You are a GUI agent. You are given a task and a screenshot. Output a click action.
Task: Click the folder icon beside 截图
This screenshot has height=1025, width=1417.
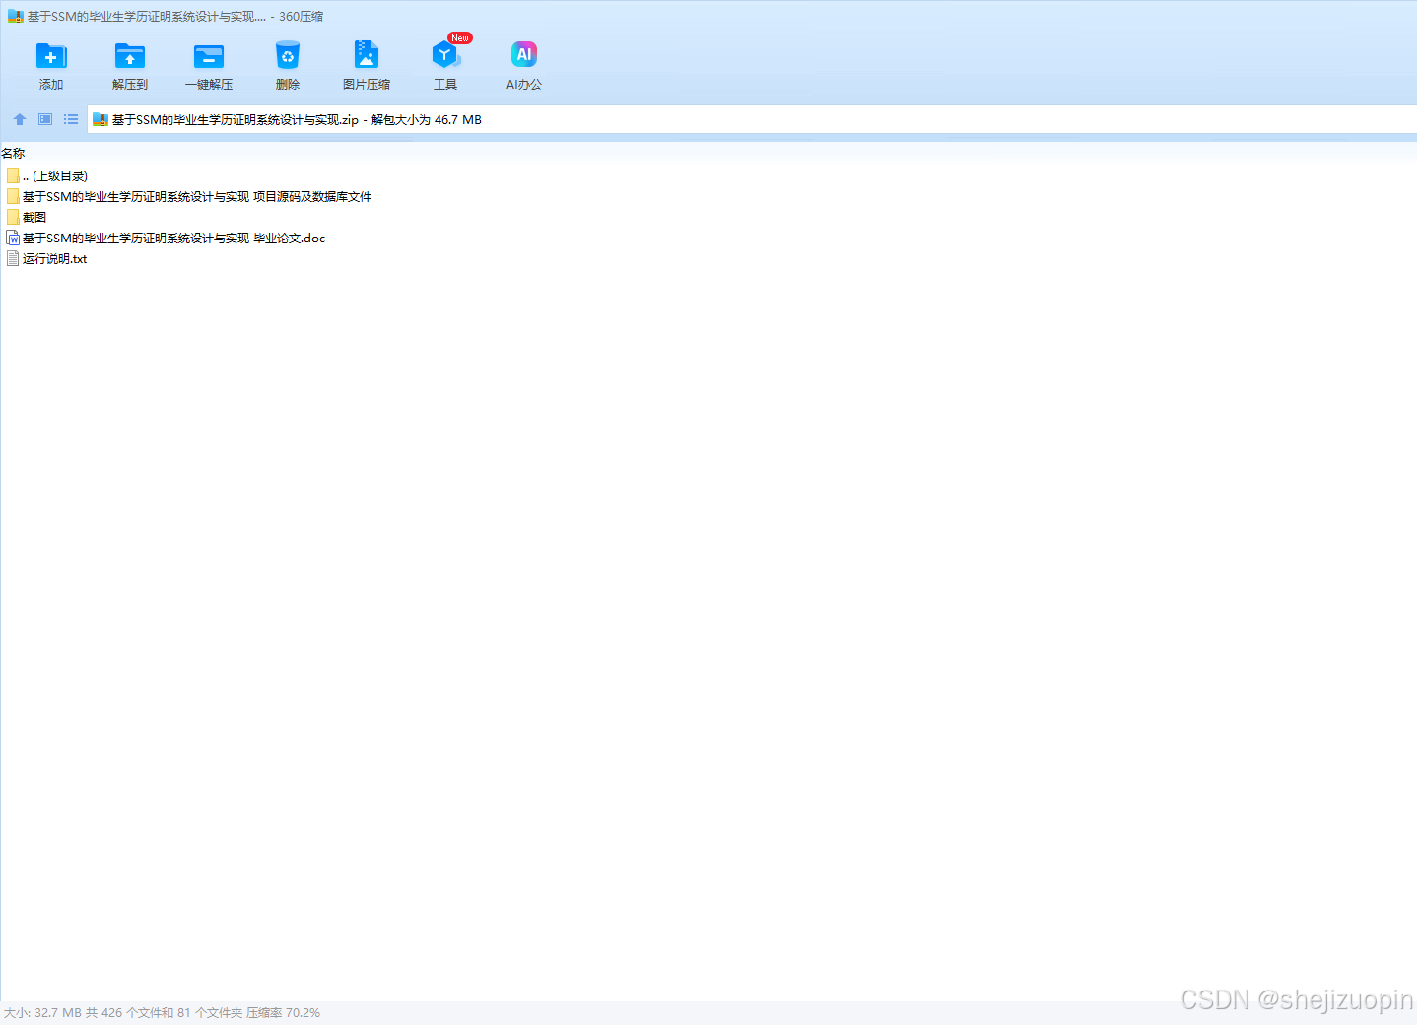[13, 218]
